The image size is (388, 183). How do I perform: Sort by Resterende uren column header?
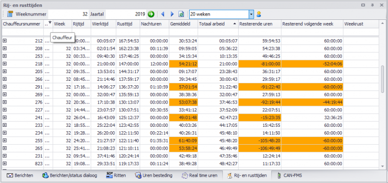click(260, 24)
